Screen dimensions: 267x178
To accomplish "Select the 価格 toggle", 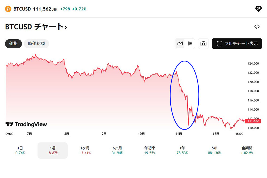I will [13, 44].
